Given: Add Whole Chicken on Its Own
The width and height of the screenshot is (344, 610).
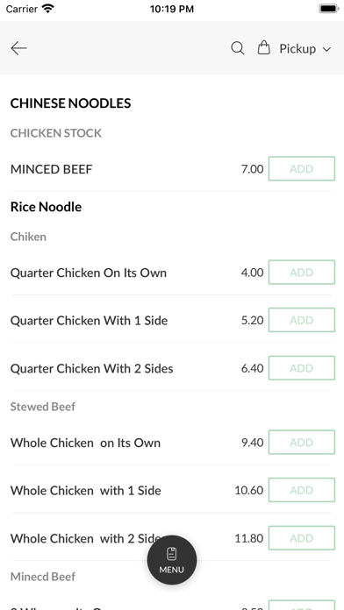Looking at the screenshot, I should [x=302, y=443].
